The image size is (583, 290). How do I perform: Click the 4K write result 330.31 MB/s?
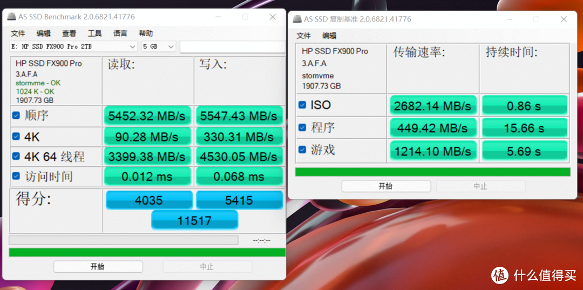(x=239, y=137)
